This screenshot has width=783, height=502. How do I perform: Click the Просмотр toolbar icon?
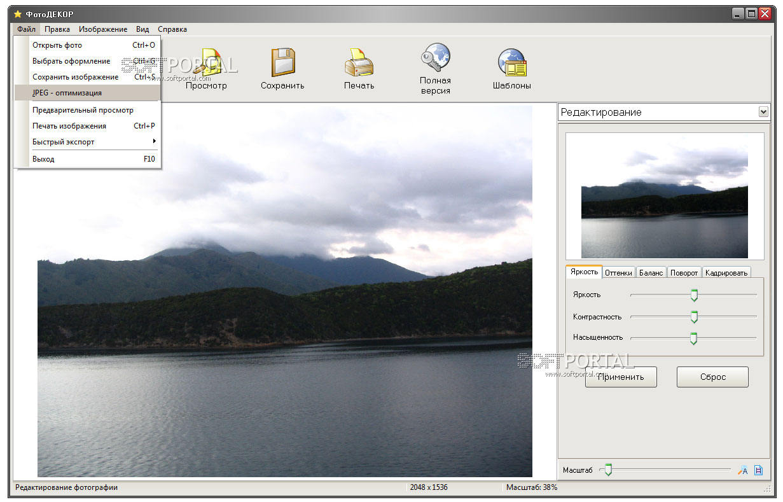[209, 62]
